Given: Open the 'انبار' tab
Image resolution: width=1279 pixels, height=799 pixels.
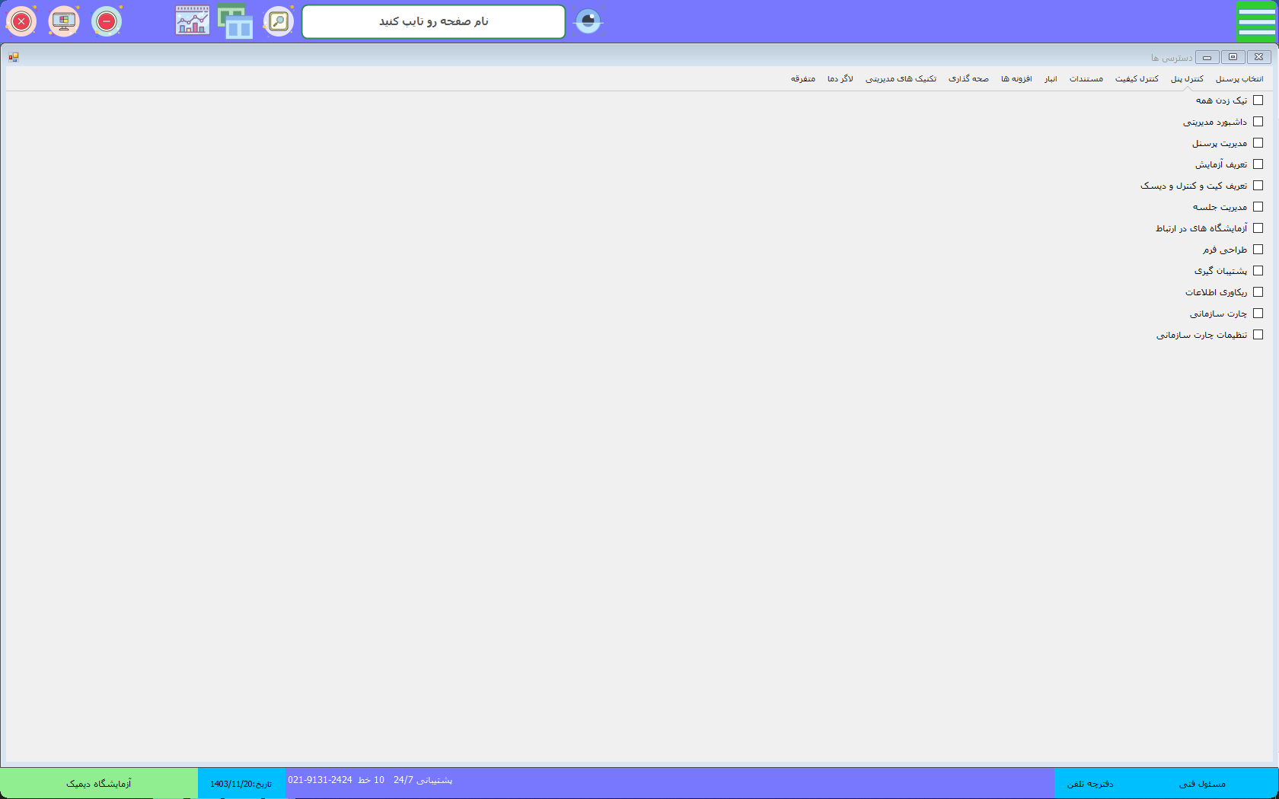Looking at the screenshot, I should coord(1051,79).
